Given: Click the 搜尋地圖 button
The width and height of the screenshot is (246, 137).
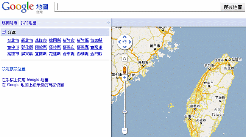Looking at the screenshot, I should coord(233,7).
